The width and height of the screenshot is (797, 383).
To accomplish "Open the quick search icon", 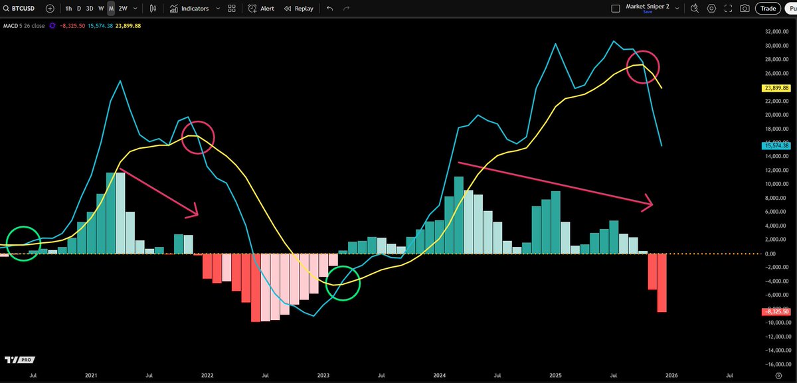I will pyautogui.click(x=695, y=9).
